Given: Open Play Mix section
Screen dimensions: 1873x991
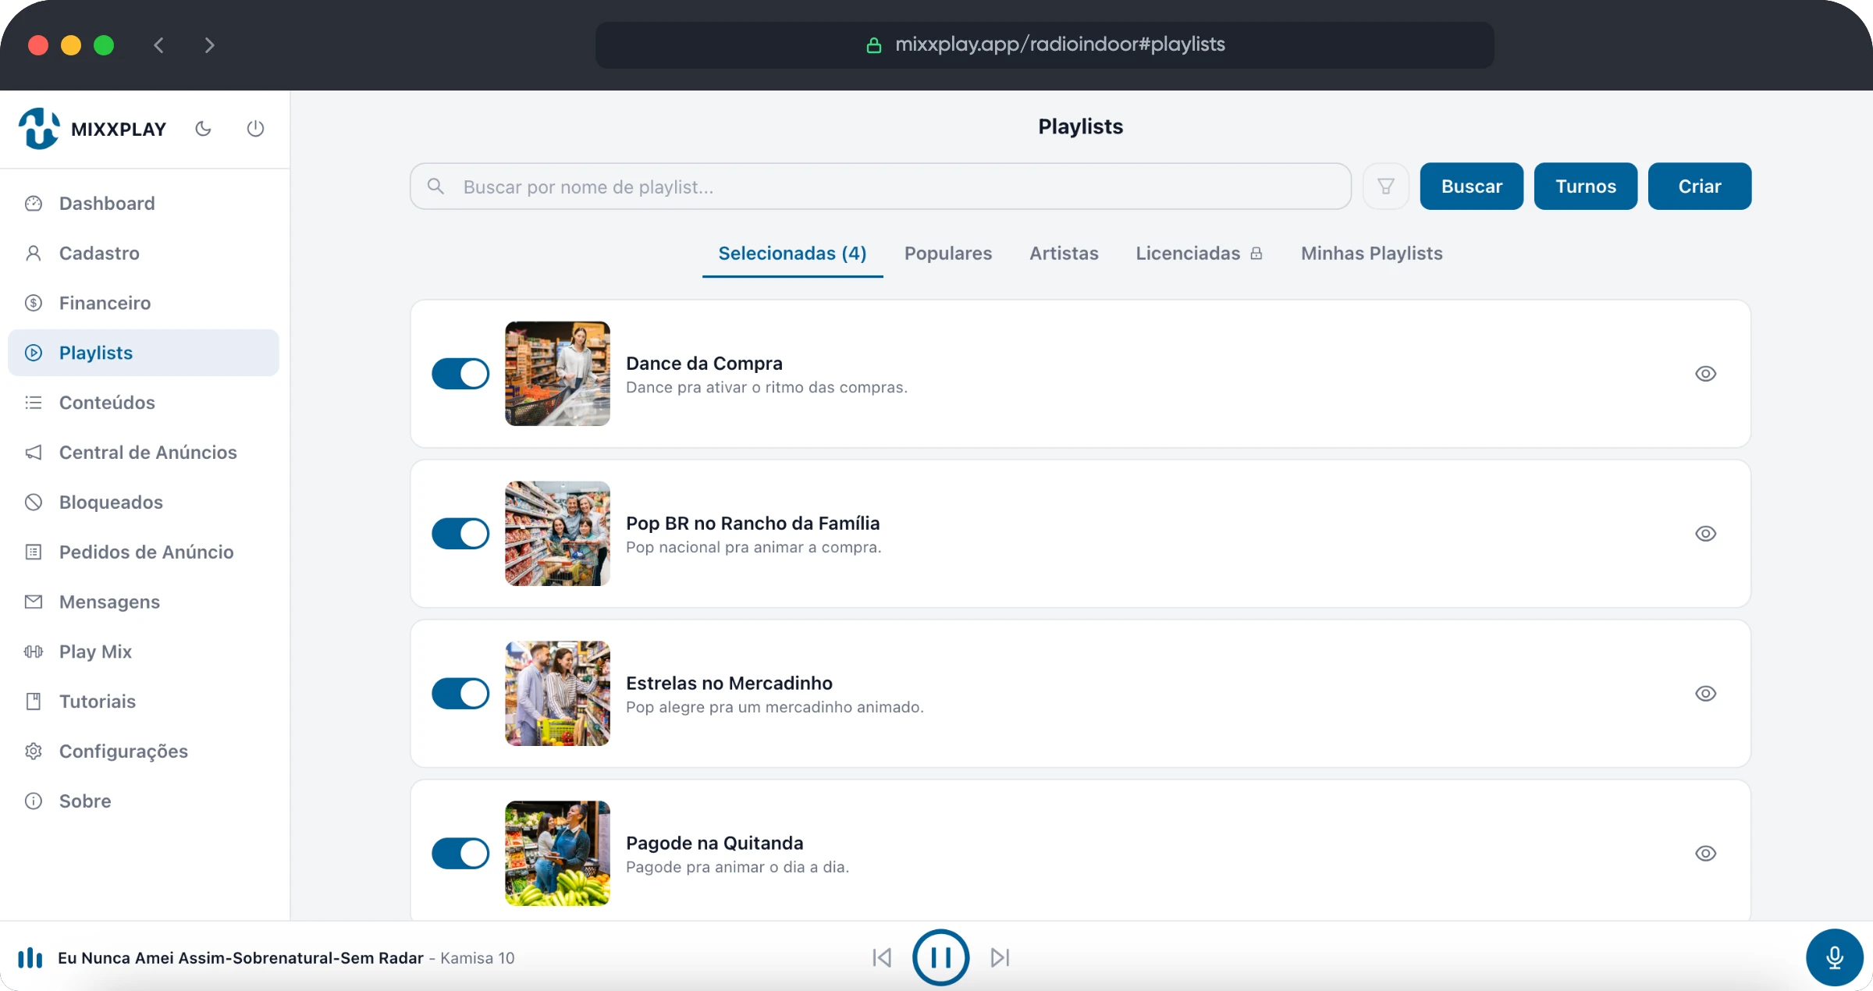Looking at the screenshot, I should click(x=144, y=652).
